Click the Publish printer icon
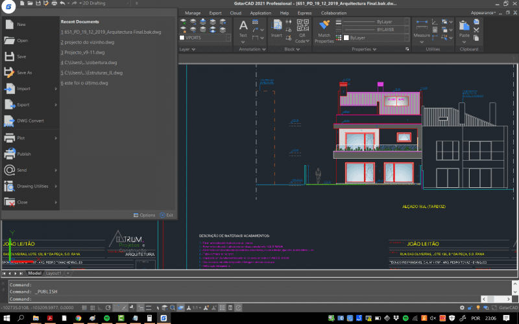519x324 pixels. click(9, 154)
